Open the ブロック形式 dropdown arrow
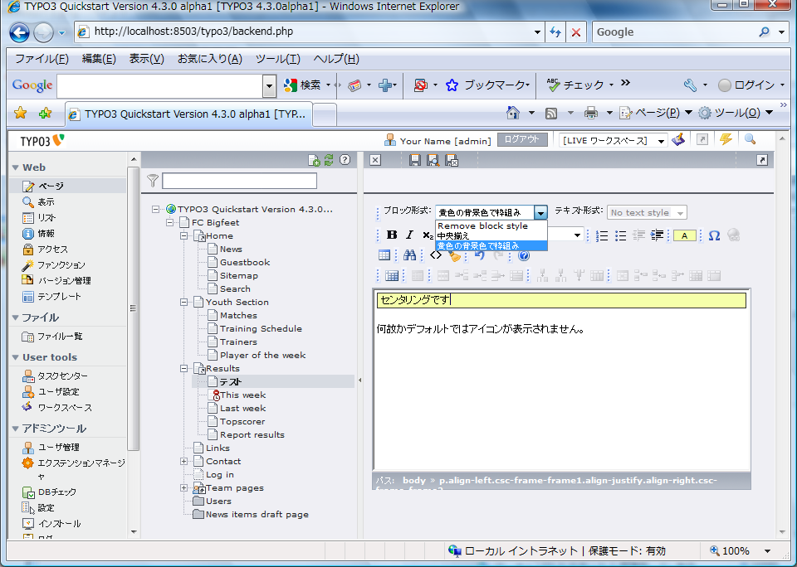 pos(540,213)
